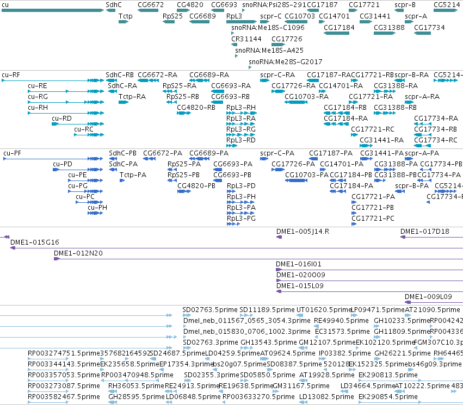Select the CG17184-RB transcript label
This screenshot has height=405, width=463.
click(345, 108)
